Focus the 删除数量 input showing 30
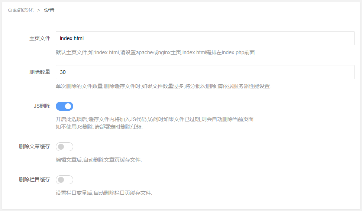The width and height of the screenshot is (362, 211). pos(205,72)
